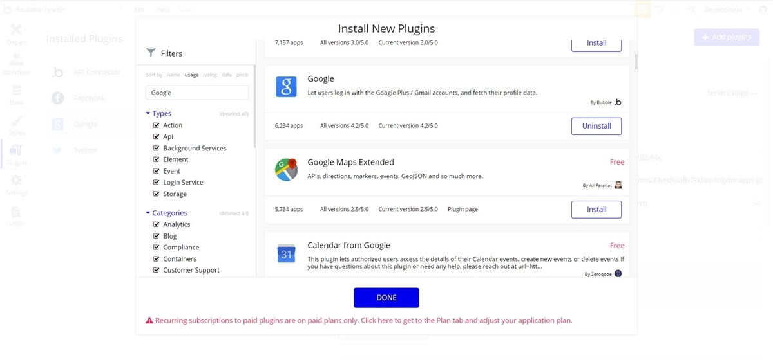Viewport: 773px width, 360px height.
Task: Install Google Maps Extended plugin
Action: click(x=596, y=210)
